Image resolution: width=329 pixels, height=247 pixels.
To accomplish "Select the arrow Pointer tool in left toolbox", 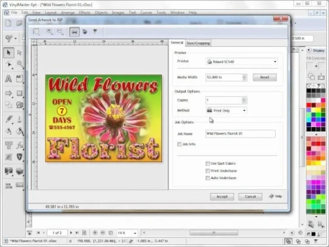I will (9, 53).
